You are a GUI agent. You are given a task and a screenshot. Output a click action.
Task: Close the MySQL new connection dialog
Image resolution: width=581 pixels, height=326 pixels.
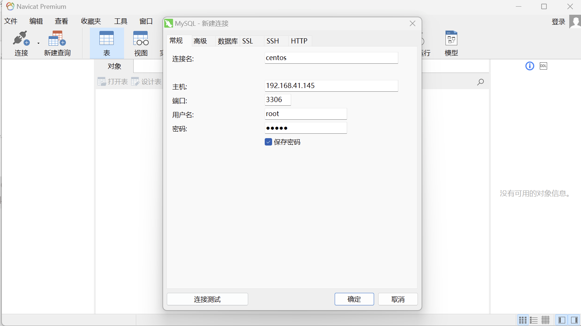click(x=413, y=24)
